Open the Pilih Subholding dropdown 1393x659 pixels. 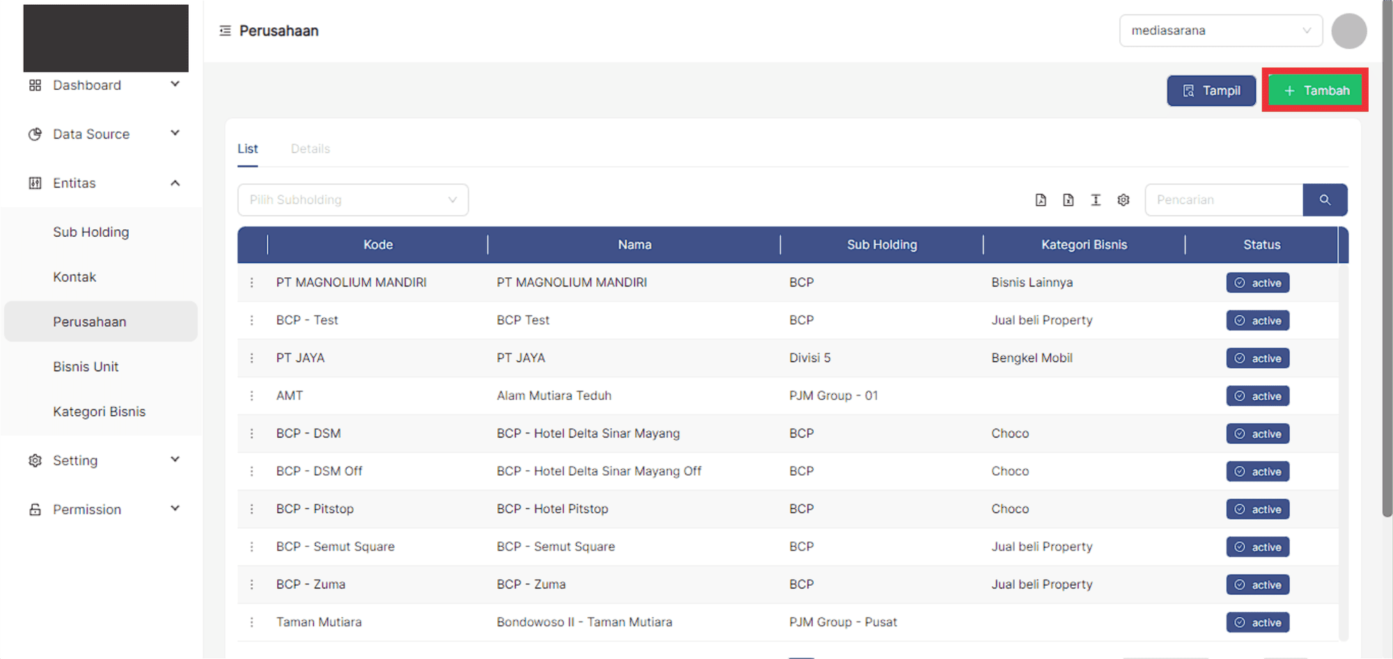click(x=352, y=200)
